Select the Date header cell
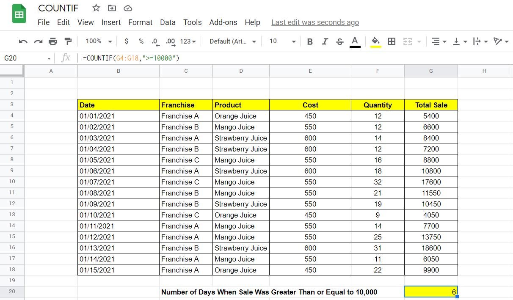 (x=119, y=105)
